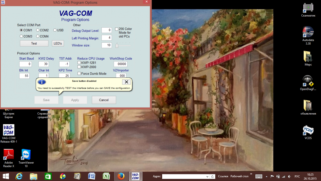Screen dimensions: 321x181
Task: Click the TST Addr. input field
Action: pos(64,64)
